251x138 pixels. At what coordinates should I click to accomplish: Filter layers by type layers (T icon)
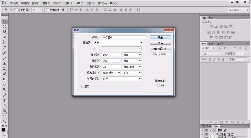click(230, 48)
